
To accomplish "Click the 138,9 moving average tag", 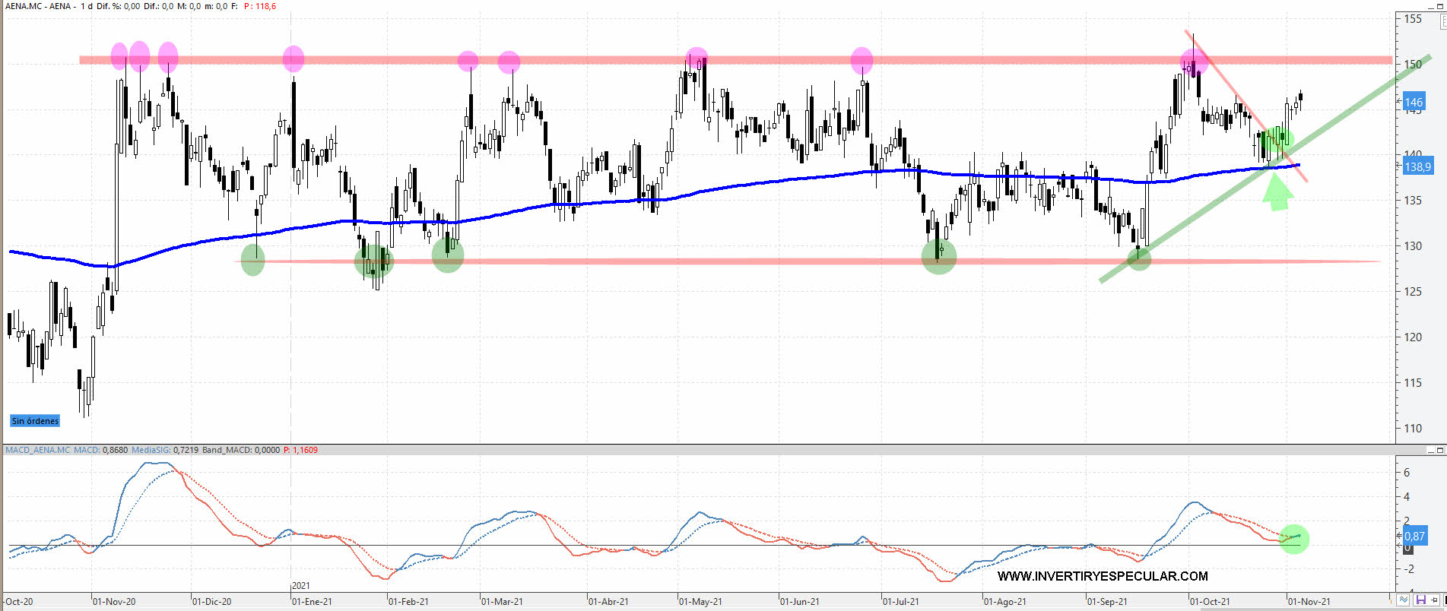I will [x=1417, y=166].
